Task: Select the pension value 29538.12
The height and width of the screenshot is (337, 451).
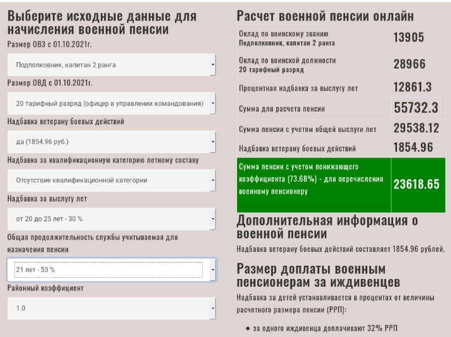Action: (x=416, y=128)
